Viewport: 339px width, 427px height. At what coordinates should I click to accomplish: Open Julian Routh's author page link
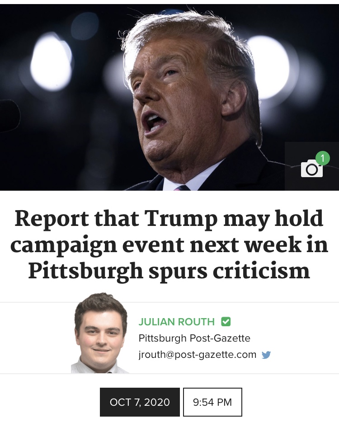177,322
